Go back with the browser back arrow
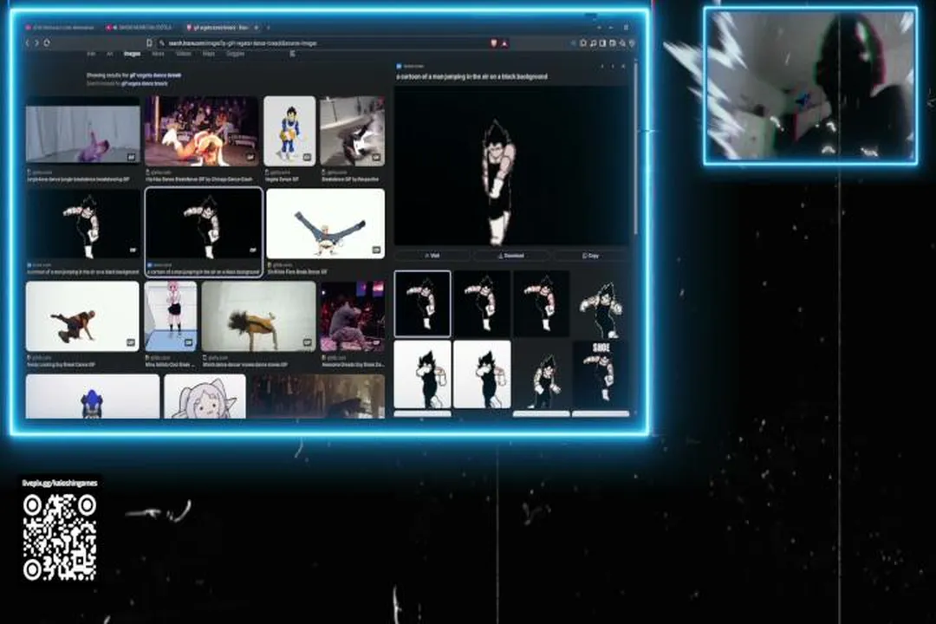This screenshot has width=936, height=624. (28, 43)
